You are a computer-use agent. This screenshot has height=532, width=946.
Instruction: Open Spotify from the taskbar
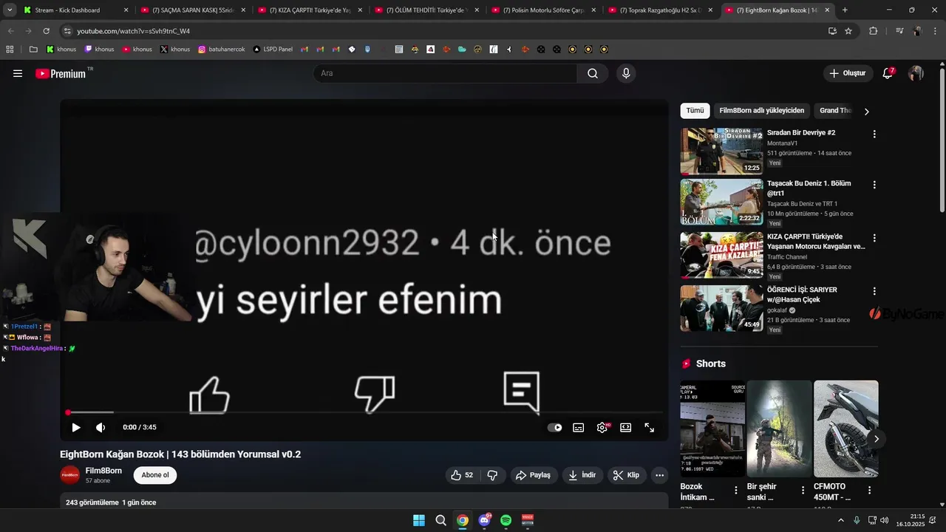coord(506,520)
